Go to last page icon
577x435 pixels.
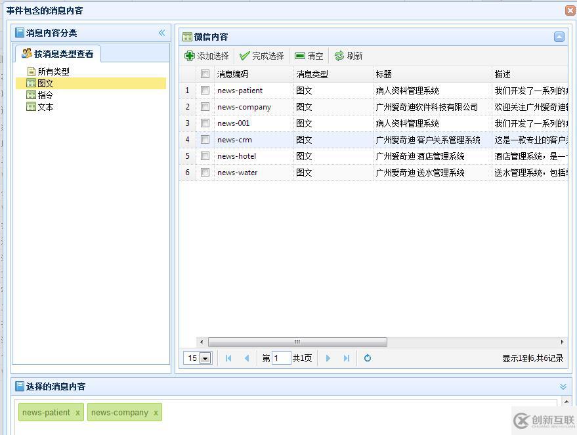pos(347,358)
